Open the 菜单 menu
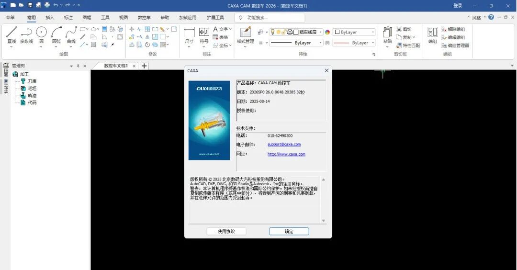This screenshot has height=270, width=517. 10,17
